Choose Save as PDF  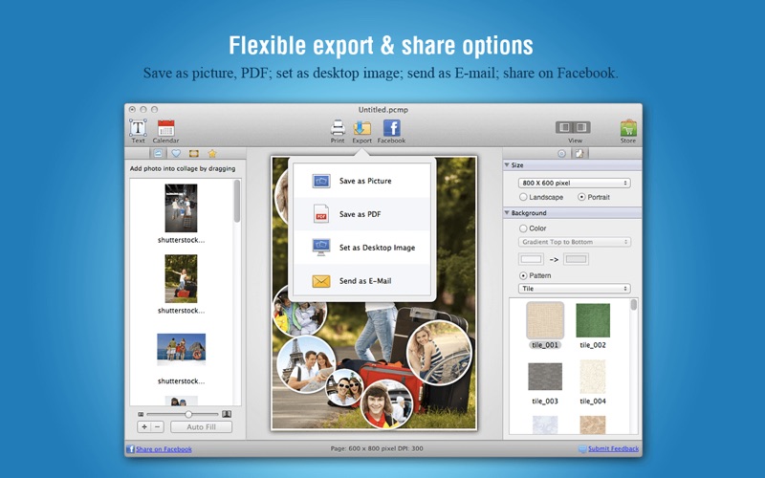(x=361, y=214)
